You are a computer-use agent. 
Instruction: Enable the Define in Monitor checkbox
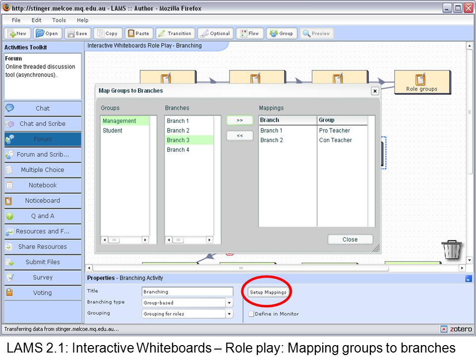[x=251, y=314]
